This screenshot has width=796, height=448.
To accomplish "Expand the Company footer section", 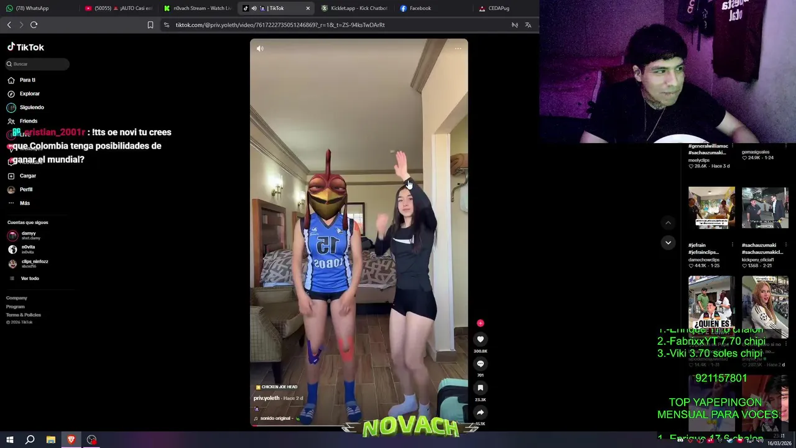I will pos(17,298).
